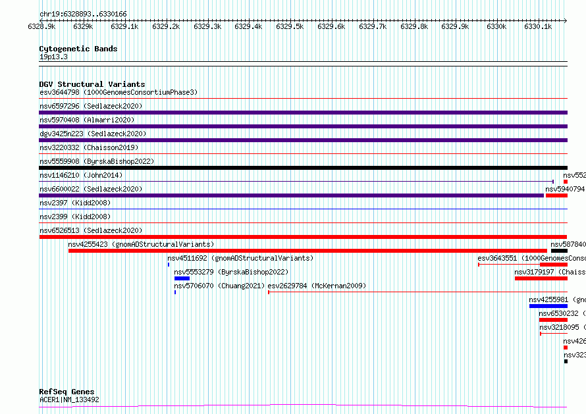The image size is (586, 414).
Task: Open the esv2629784 (McKernan2009) label
Action: point(317,286)
